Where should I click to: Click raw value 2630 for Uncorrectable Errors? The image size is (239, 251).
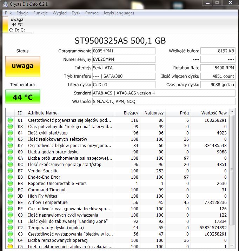(222, 184)
